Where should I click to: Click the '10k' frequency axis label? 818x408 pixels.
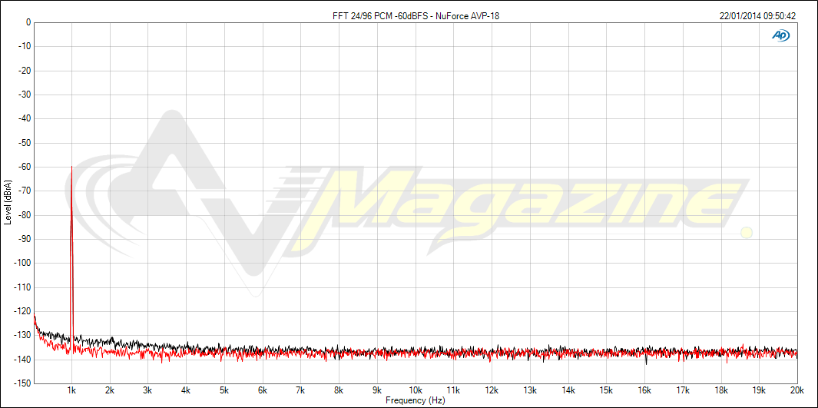(416, 390)
